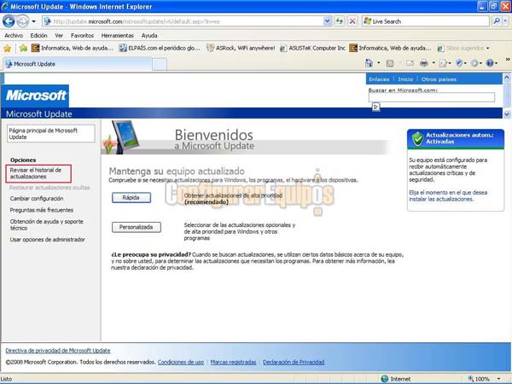Click the Internet zone globe in status bar
Image resolution: width=512 pixels, height=384 pixels.
(x=385, y=379)
